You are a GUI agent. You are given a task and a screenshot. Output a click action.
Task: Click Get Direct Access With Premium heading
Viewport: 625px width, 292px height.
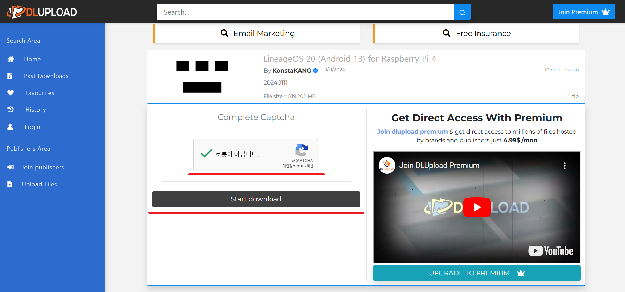pos(477,118)
